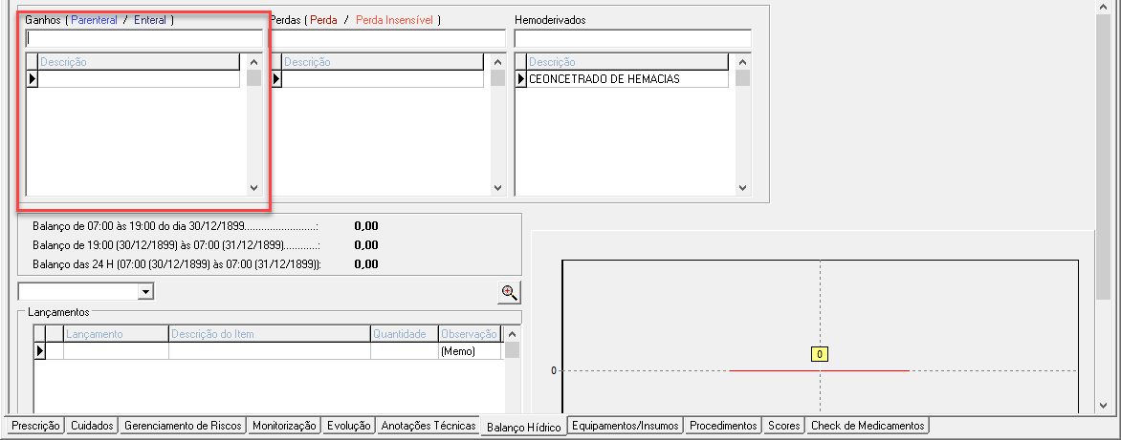The image size is (1121, 440).
Task: Click the main panel scroll up arrow
Action: 1103,7
